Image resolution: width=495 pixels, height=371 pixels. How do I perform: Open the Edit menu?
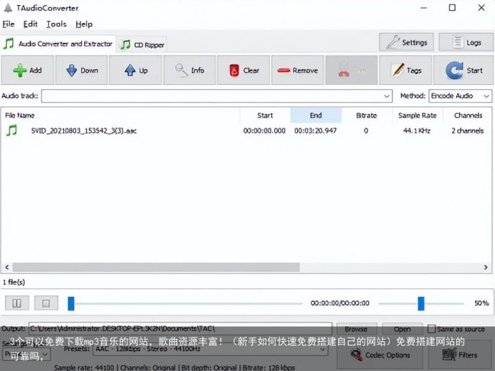[30, 24]
